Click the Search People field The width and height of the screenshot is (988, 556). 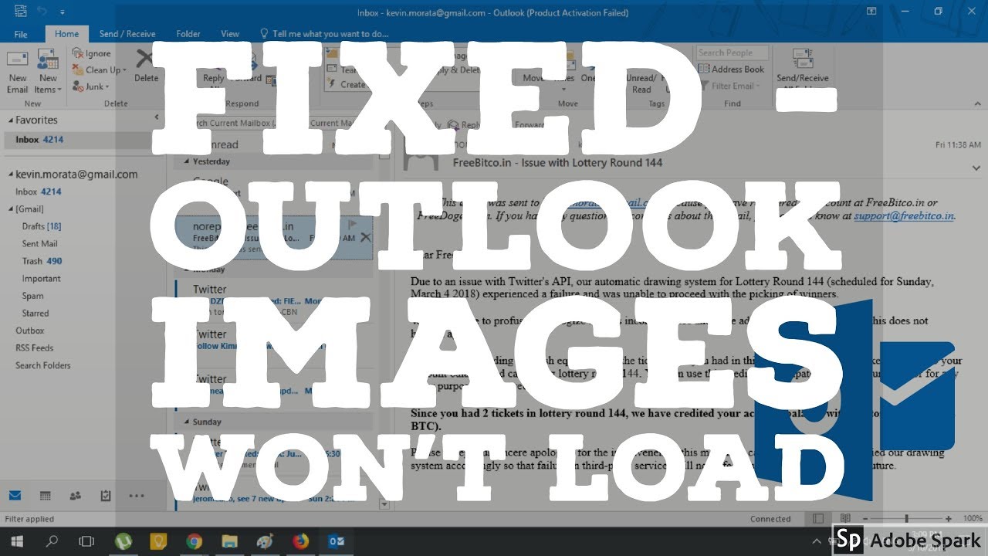tap(733, 53)
